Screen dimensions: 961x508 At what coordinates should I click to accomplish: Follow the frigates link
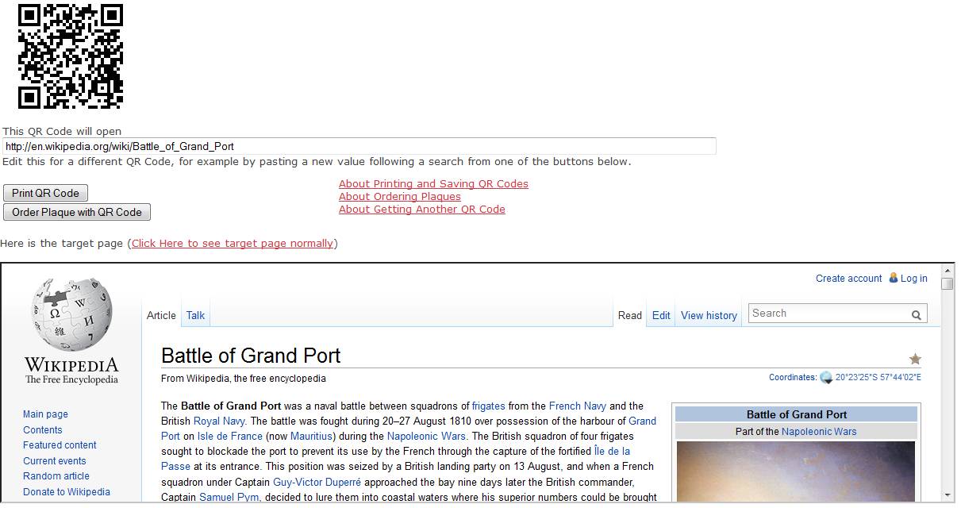(489, 406)
